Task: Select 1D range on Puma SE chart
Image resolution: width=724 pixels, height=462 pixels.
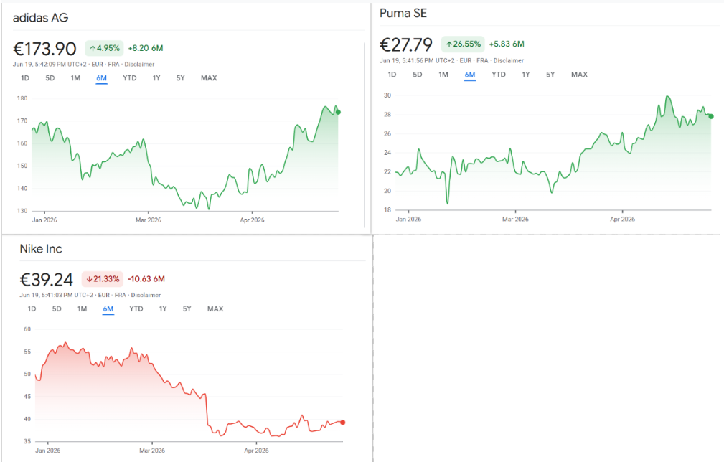Action: [x=392, y=75]
